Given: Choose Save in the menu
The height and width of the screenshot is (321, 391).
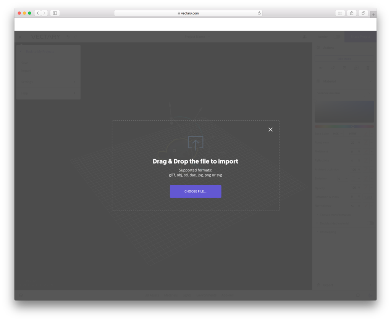Looking at the screenshot, I should (x=25, y=63).
